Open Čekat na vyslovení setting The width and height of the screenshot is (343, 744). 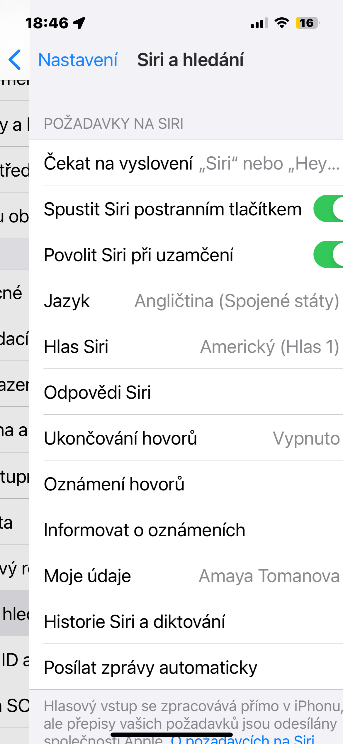[192, 163]
